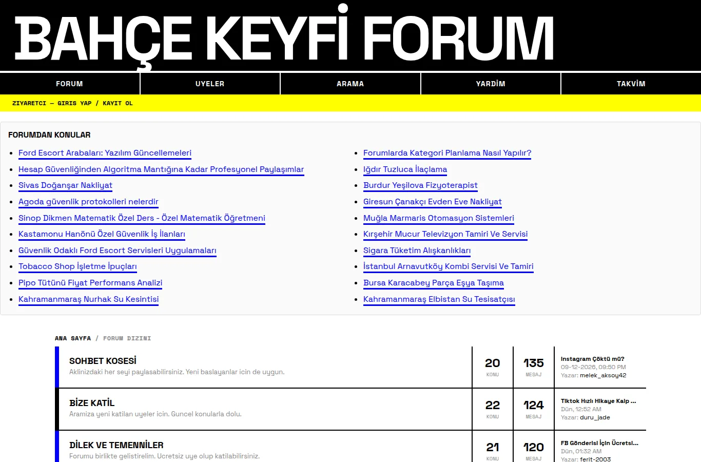Open topic Agoda güvenlik protokolleri nelerdir
Viewport: 701px width, 462px height.
point(88,202)
